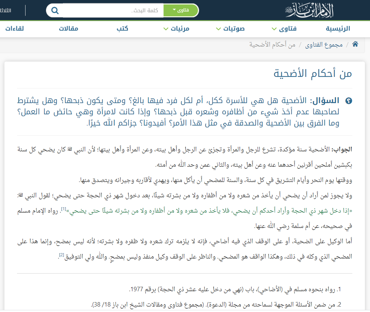Click the السؤال bold label

click(x=324, y=101)
